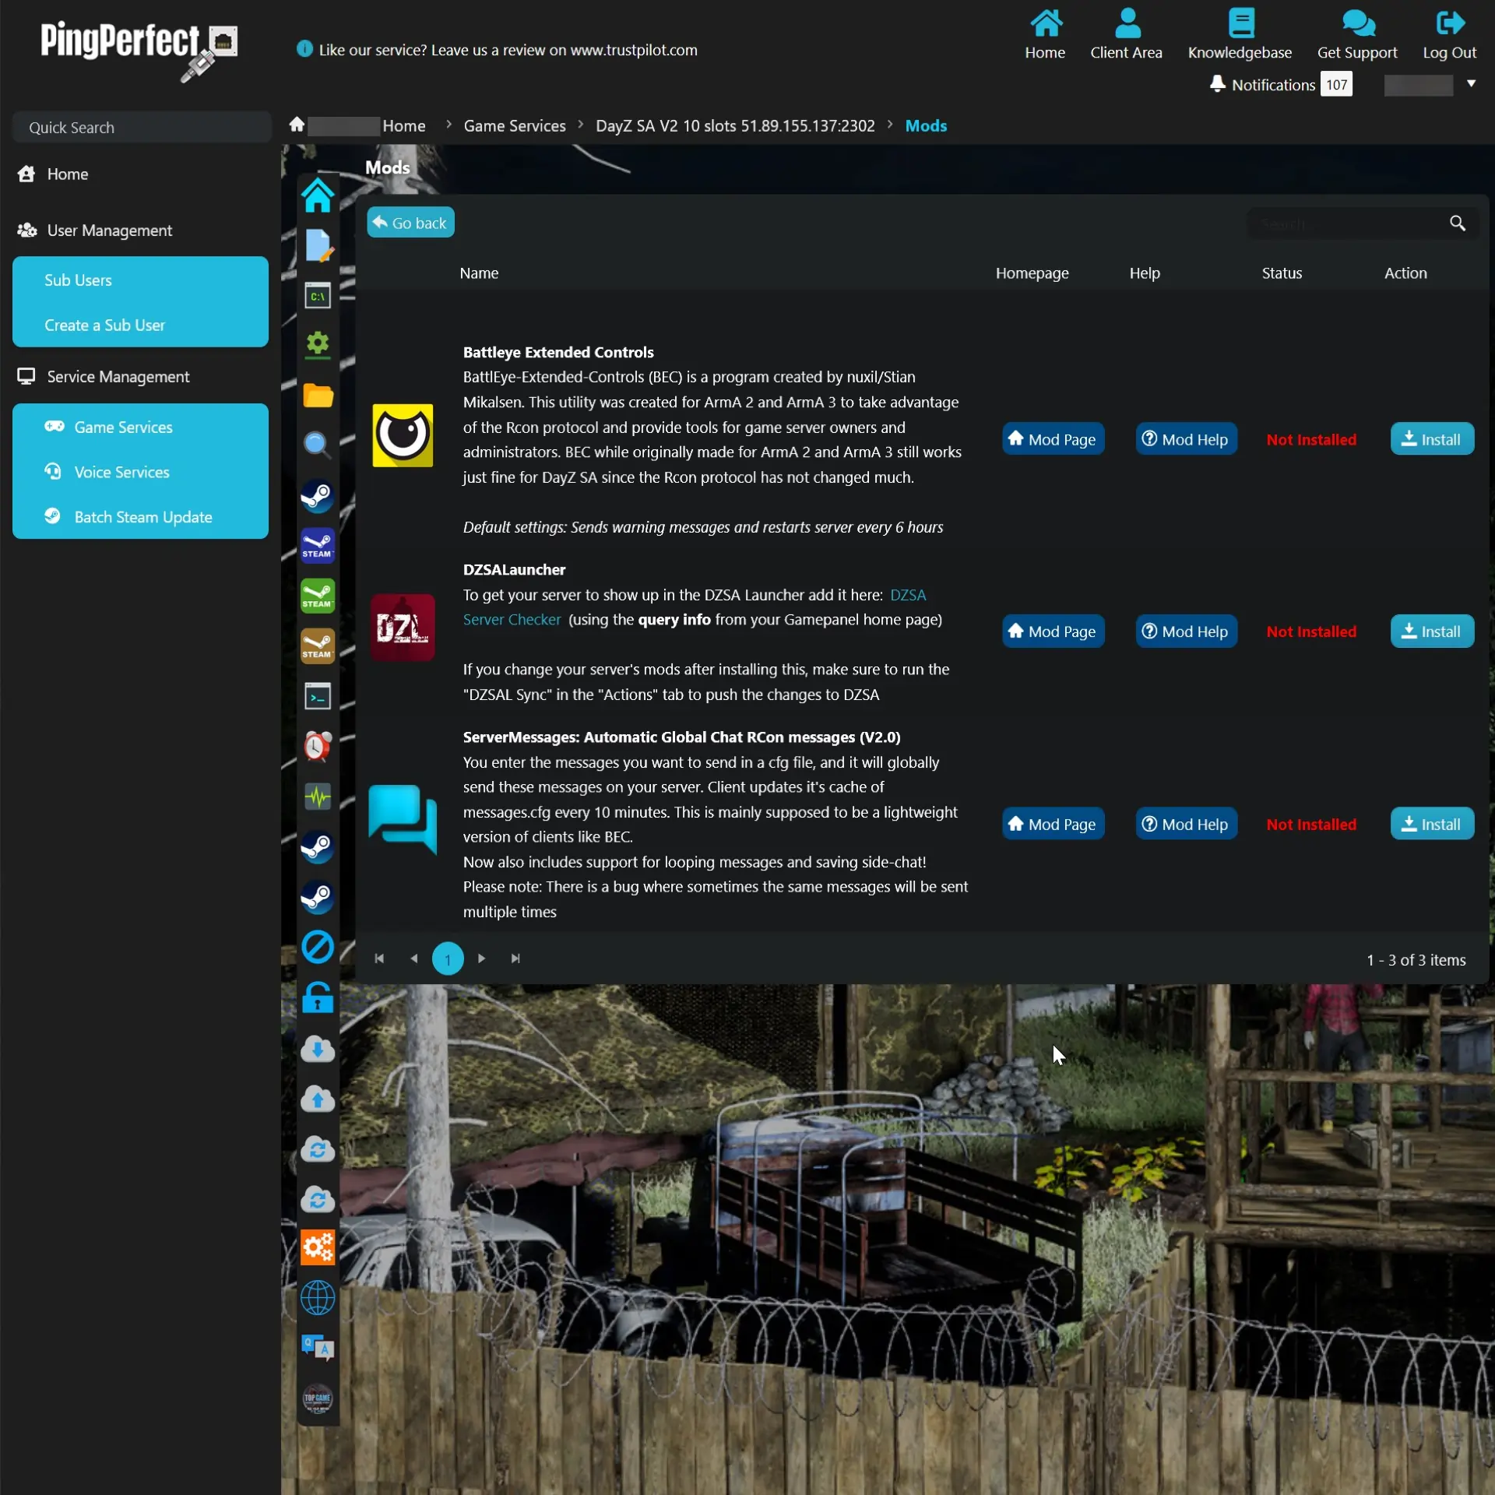This screenshot has width=1495, height=1495.
Task: Select the magnifying glass log search icon
Action: [x=318, y=445]
